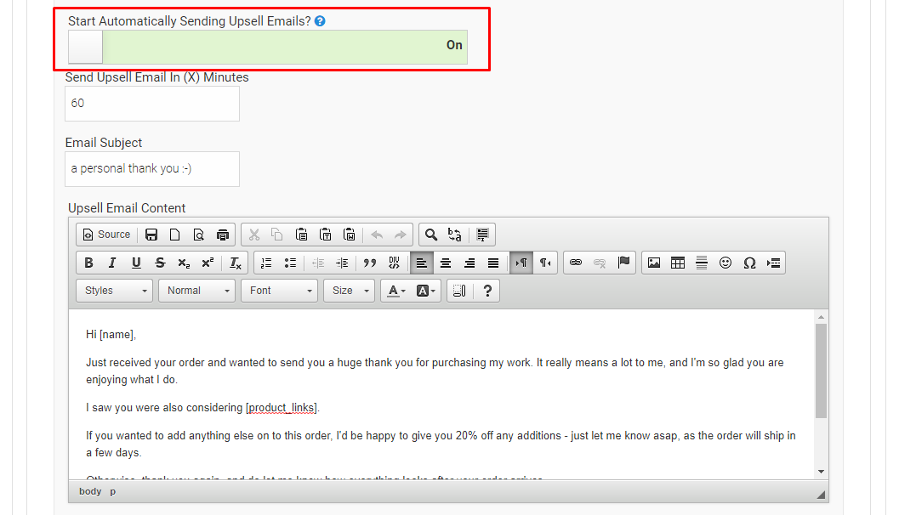The image size is (899, 515).
Task: Select the p element path
Action: (x=113, y=491)
